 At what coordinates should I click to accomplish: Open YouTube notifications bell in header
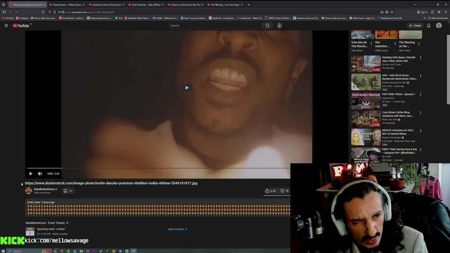[x=429, y=25]
